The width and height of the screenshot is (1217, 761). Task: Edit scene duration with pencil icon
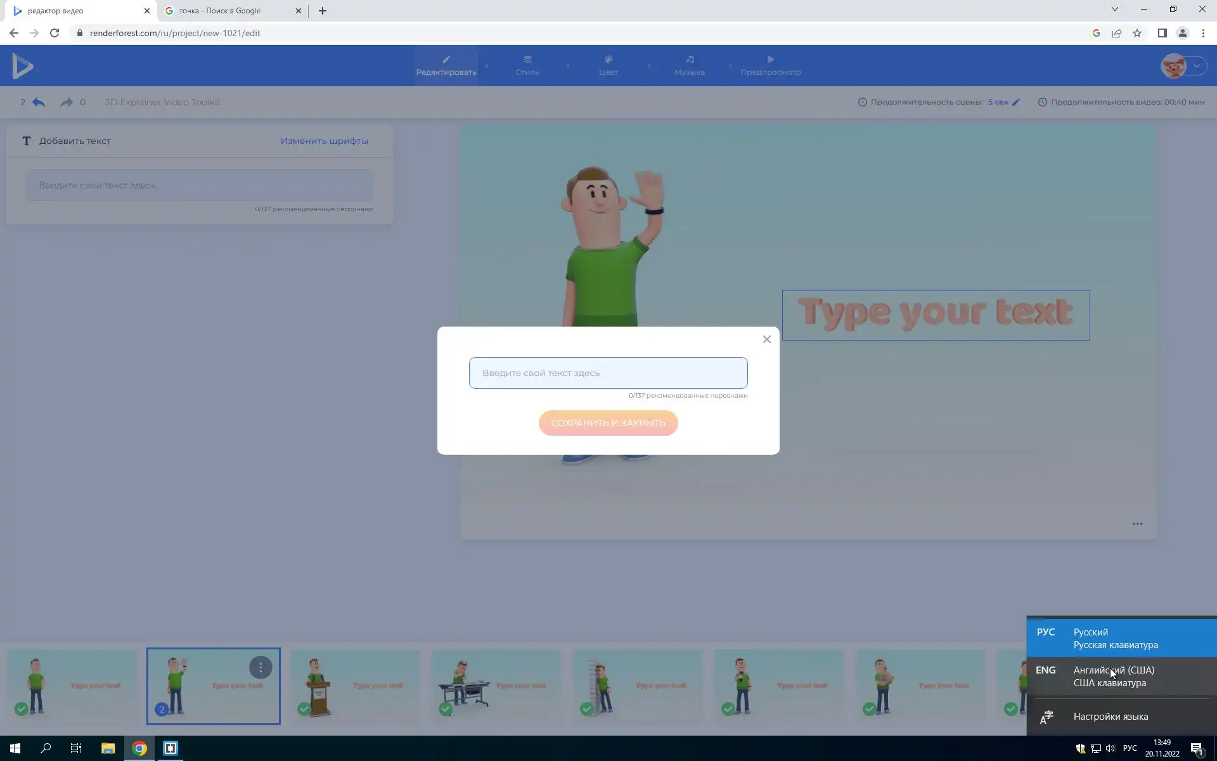pos(1016,102)
